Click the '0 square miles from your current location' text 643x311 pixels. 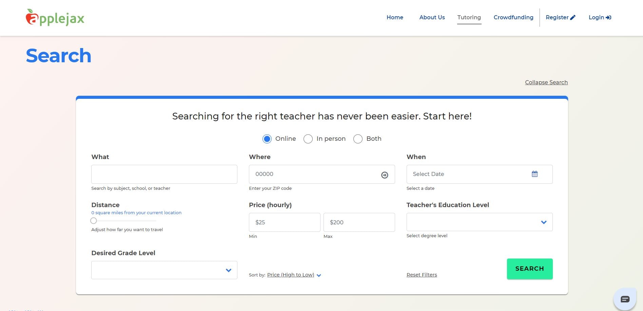pyautogui.click(x=136, y=213)
